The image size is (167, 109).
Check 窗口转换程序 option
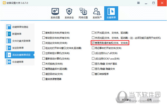tap(93, 74)
